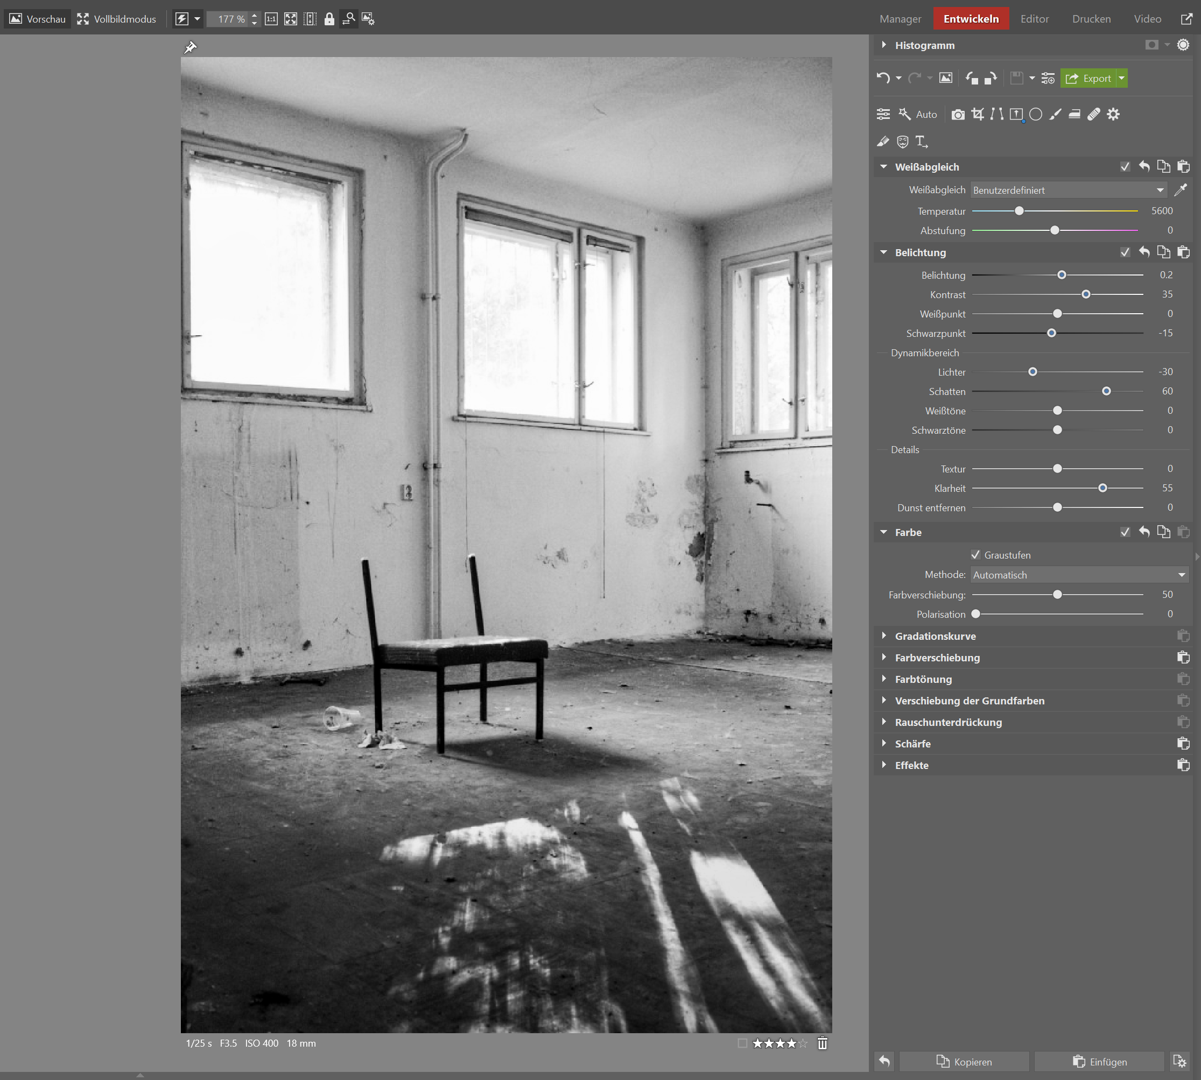Rotate image left with rotate icon

[971, 79]
